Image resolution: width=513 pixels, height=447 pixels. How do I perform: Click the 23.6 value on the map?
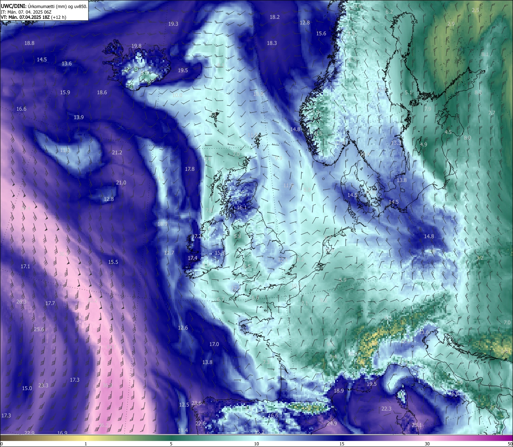(196, 403)
